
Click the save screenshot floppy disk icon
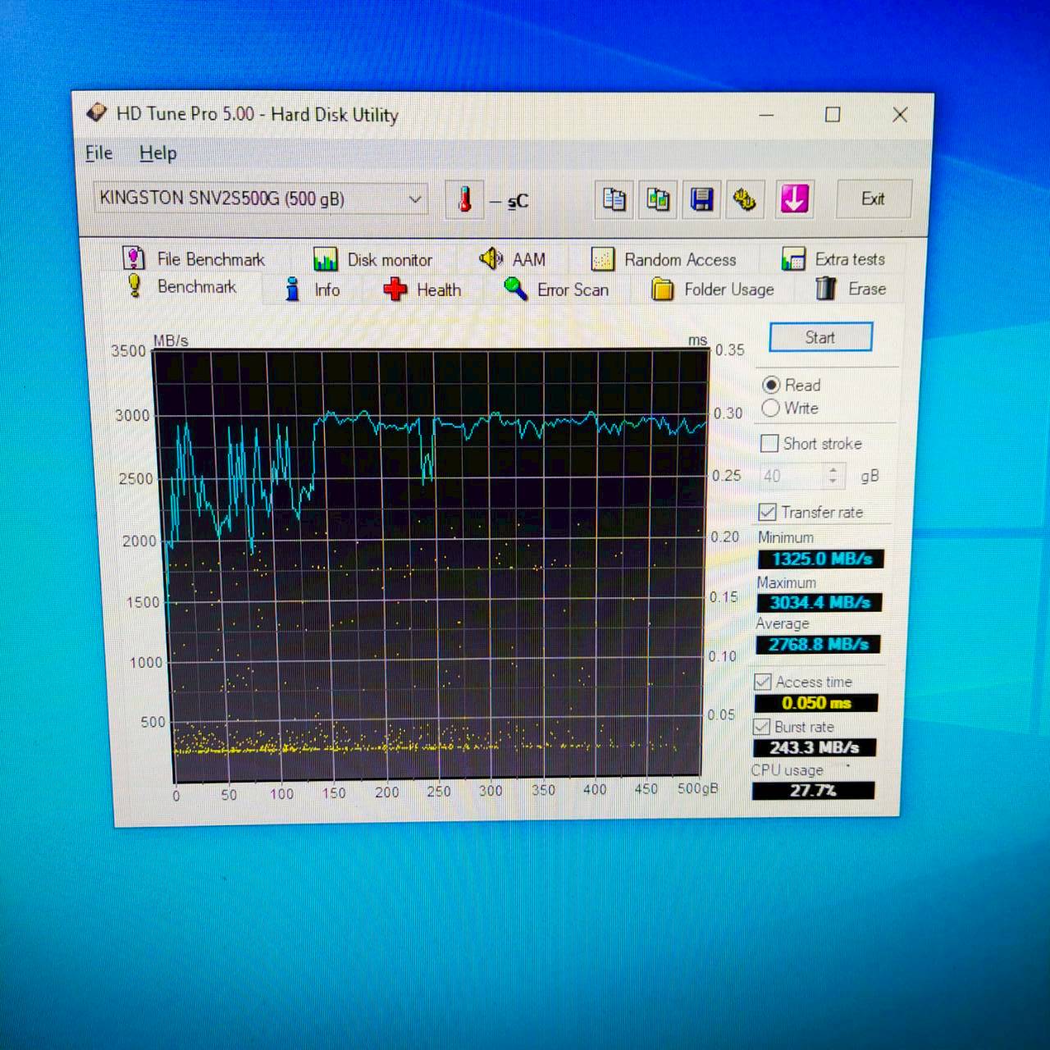point(701,199)
